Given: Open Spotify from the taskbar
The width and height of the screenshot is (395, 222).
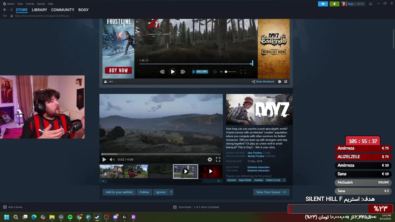Looking at the screenshot, I should click(x=70, y=217).
